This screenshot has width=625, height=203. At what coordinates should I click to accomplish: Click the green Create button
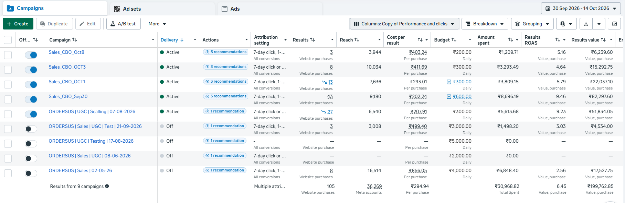18,24
